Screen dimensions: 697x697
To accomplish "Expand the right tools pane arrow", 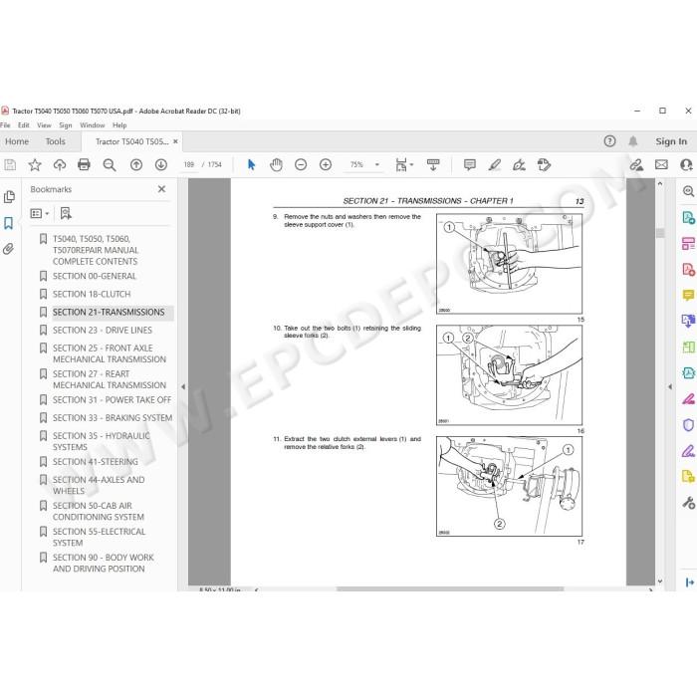I will click(670, 386).
